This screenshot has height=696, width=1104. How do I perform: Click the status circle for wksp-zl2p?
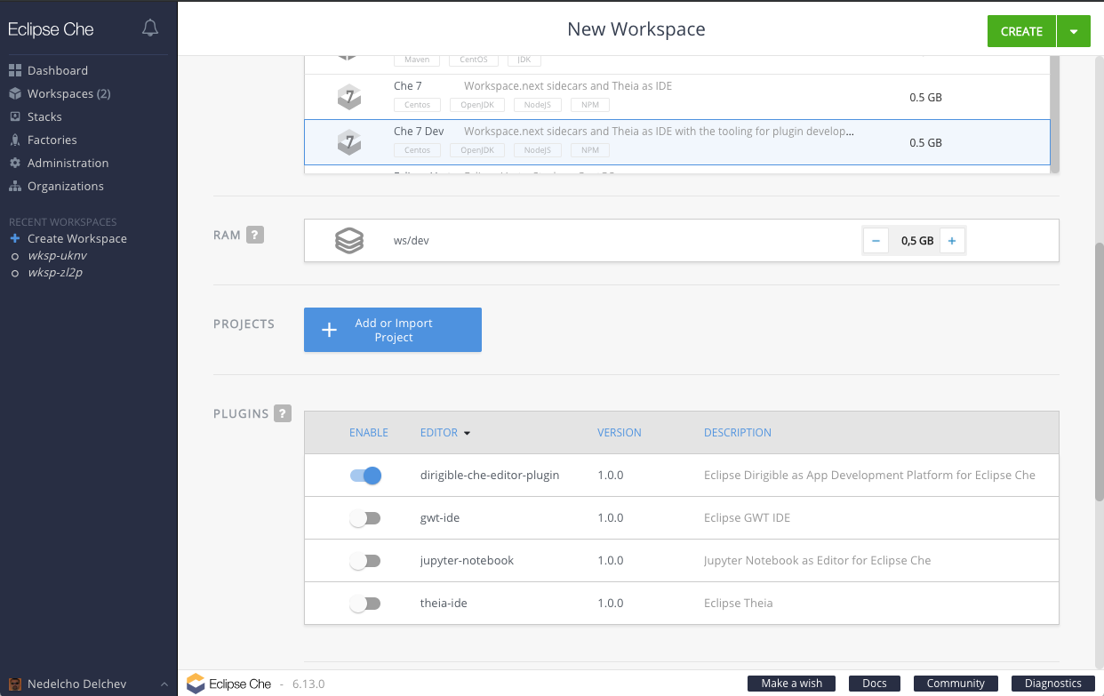tap(15, 273)
